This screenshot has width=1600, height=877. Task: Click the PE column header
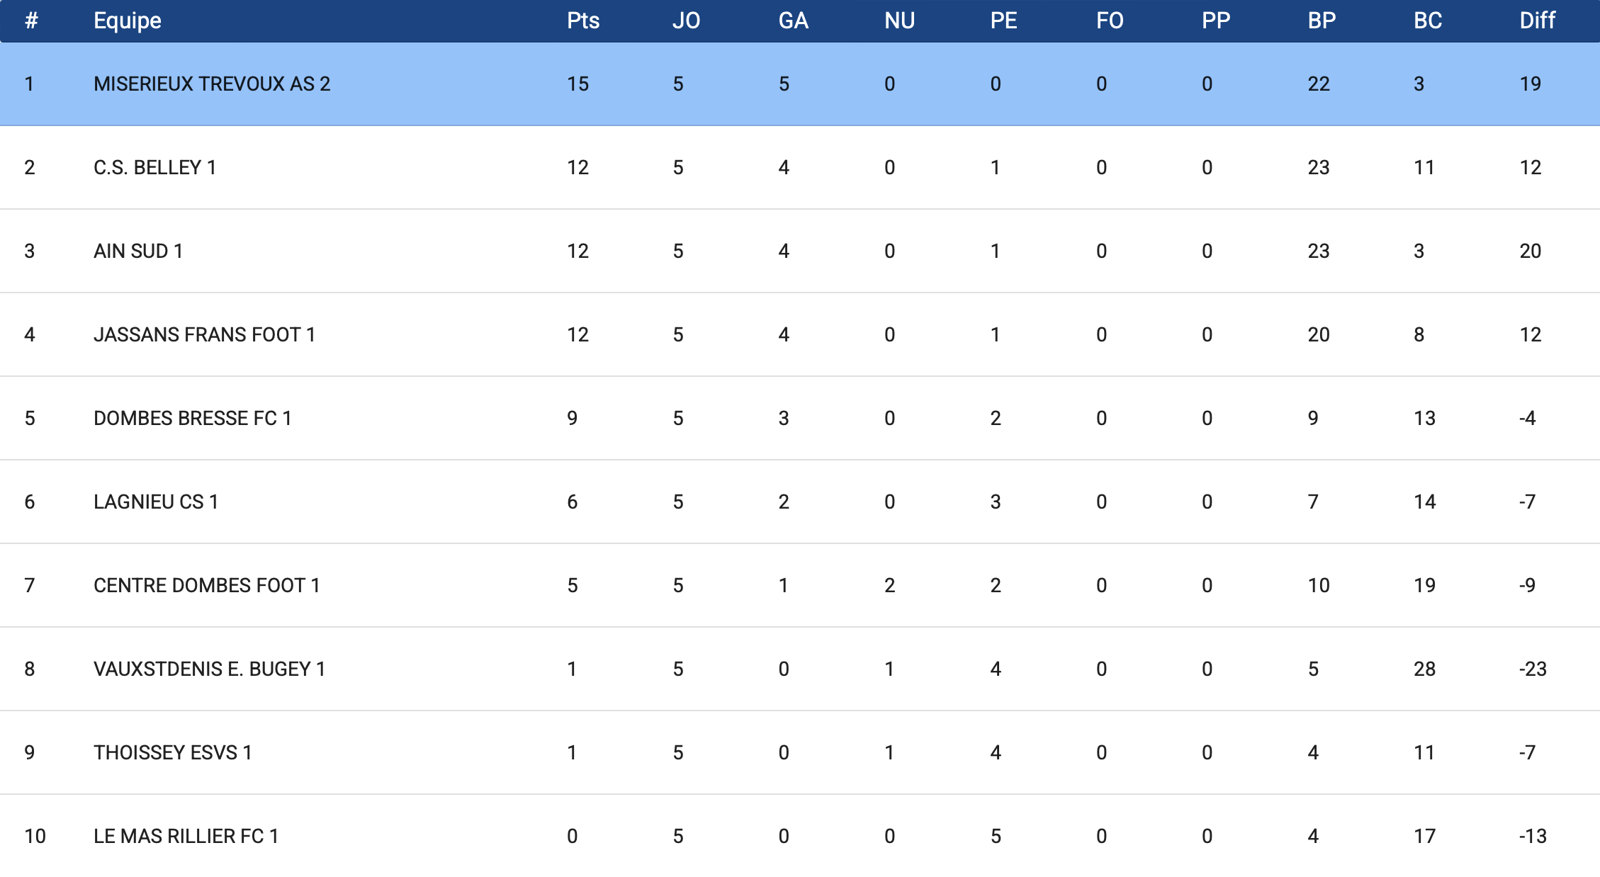(x=1003, y=21)
